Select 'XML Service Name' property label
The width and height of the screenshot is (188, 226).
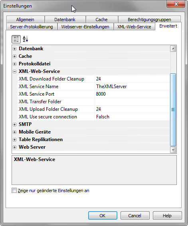coord(39,86)
